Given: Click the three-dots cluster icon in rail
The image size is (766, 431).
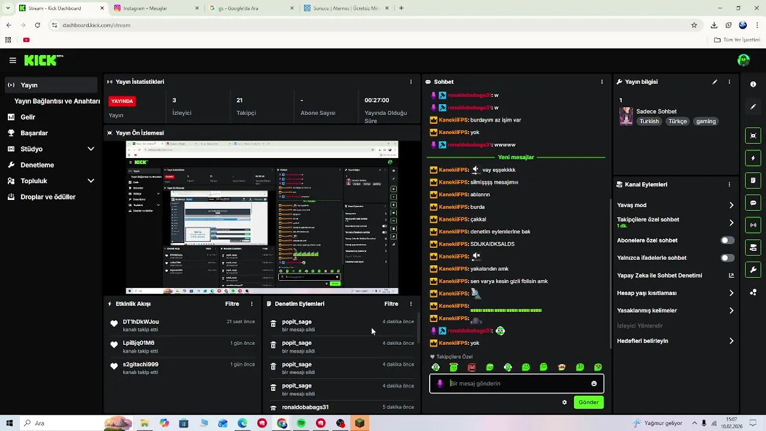Looking at the screenshot, I should click(753, 292).
